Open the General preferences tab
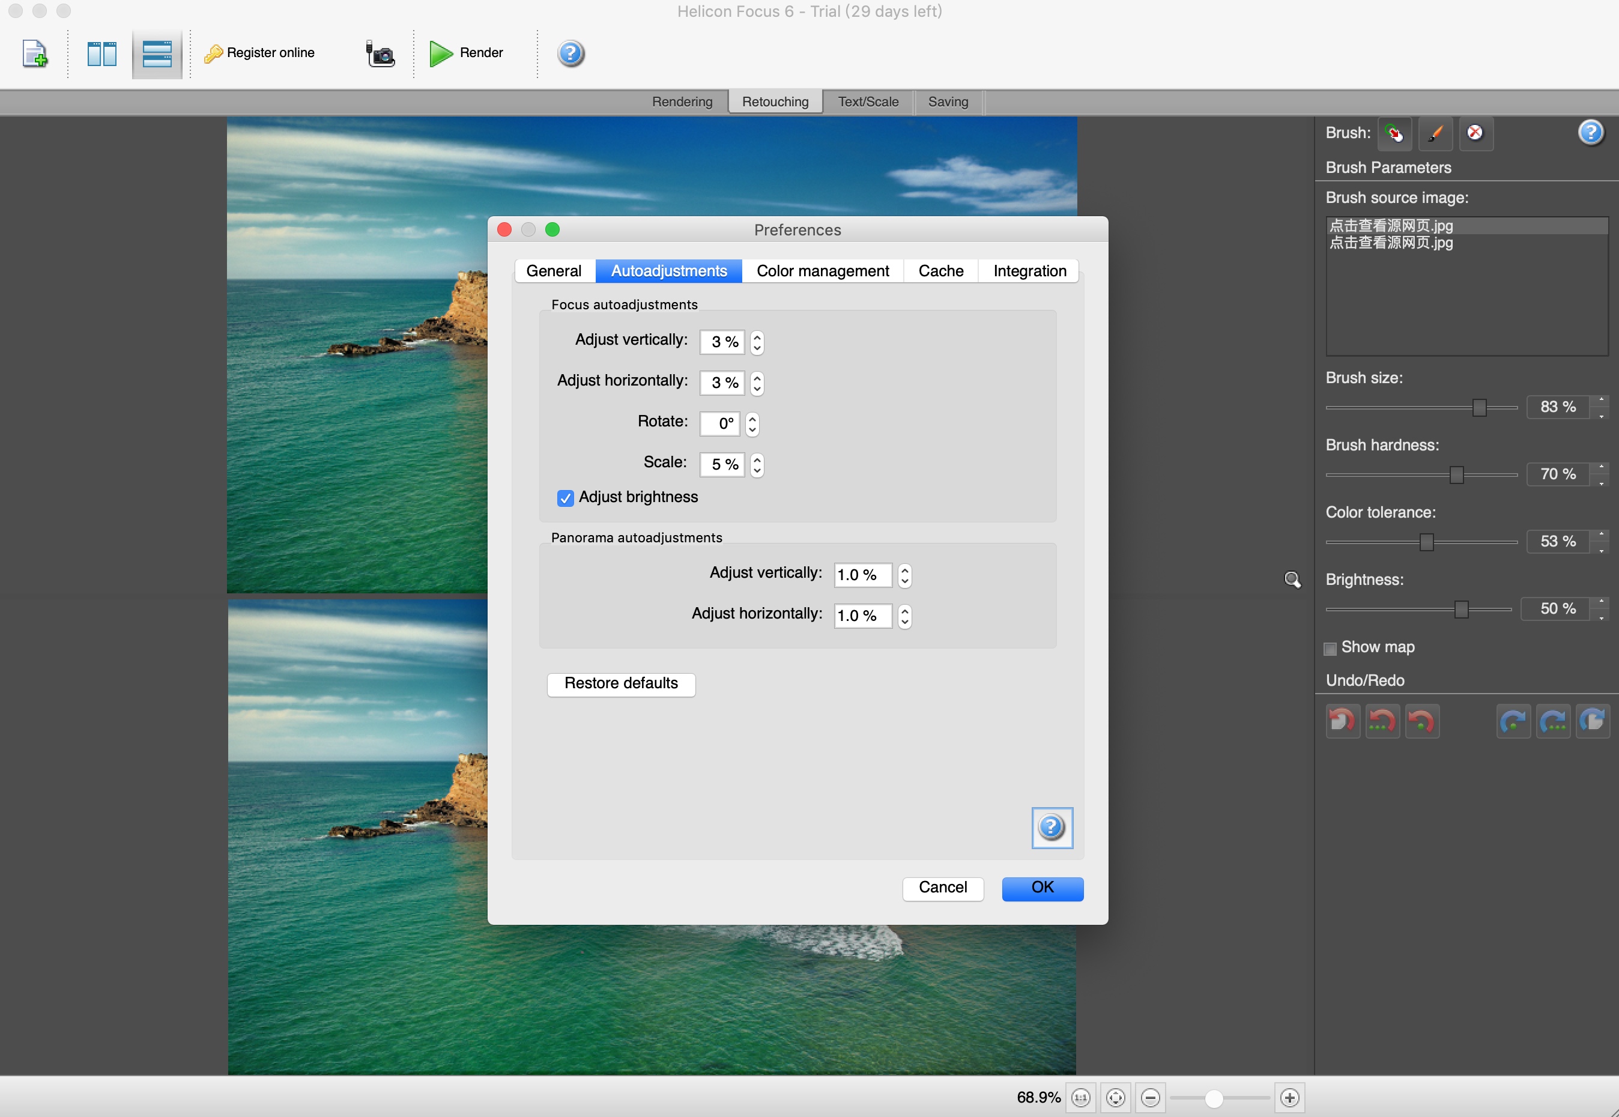This screenshot has width=1619, height=1117. [554, 271]
